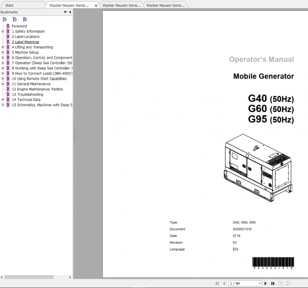Expand the 9 How to Connect Loads node
Viewport: 308px width, 288px height.
pos(3,74)
